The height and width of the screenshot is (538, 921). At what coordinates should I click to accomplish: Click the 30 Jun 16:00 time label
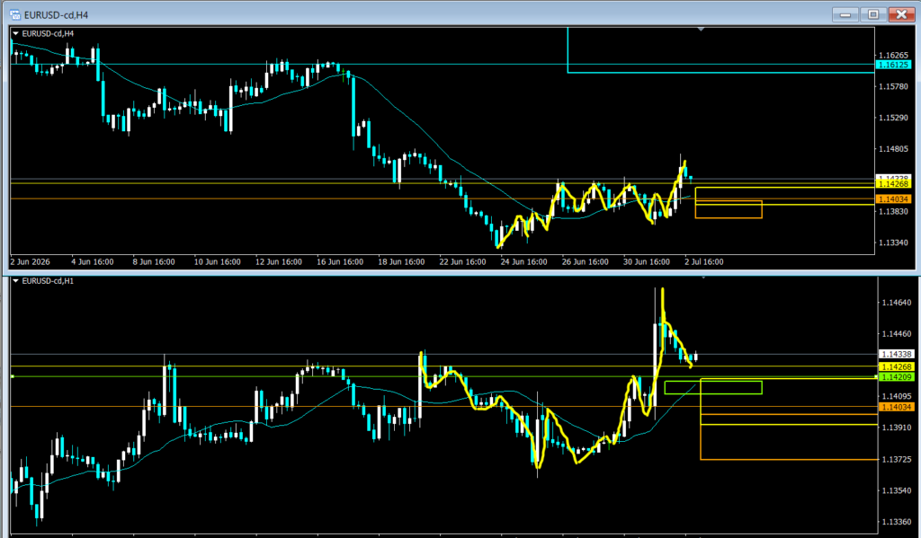tap(647, 261)
